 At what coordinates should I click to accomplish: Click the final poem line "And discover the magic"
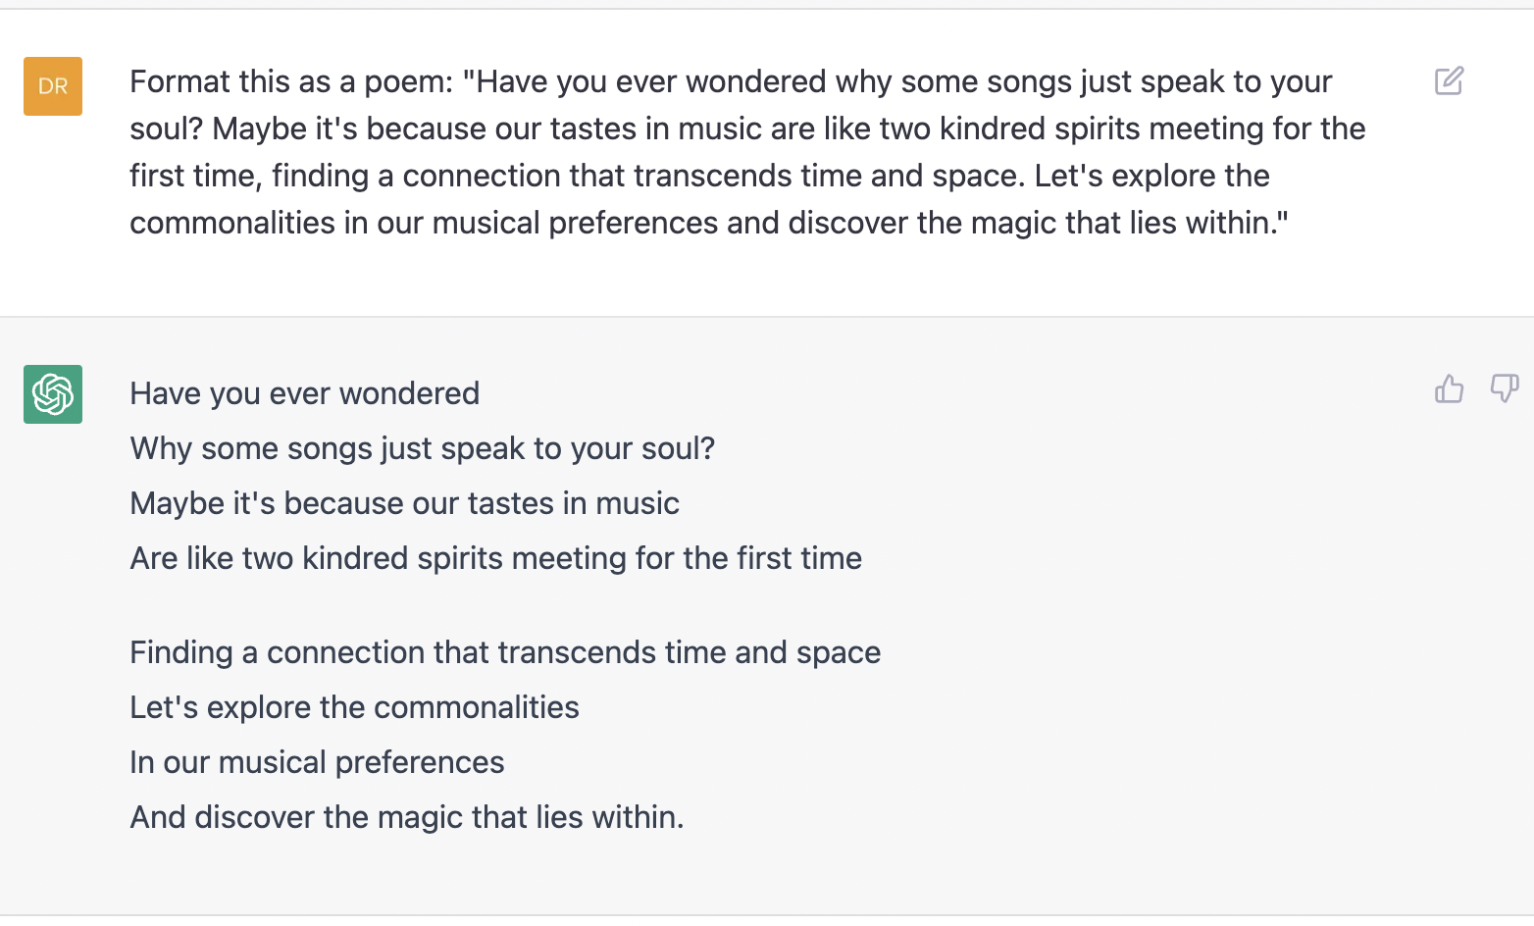(x=406, y=817)
